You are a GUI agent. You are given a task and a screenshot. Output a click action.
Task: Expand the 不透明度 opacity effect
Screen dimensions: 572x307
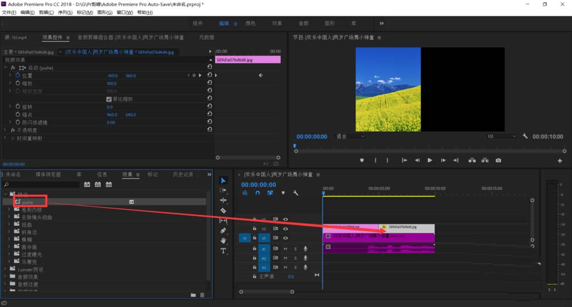5,130
